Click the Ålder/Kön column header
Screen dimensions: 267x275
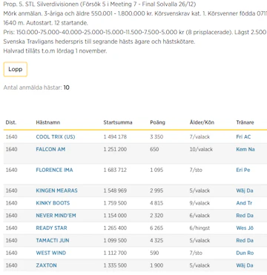pos(202,122)
